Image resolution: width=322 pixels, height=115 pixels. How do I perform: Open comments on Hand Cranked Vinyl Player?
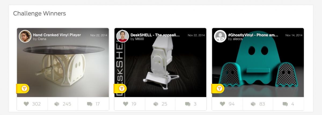[90, 104]
